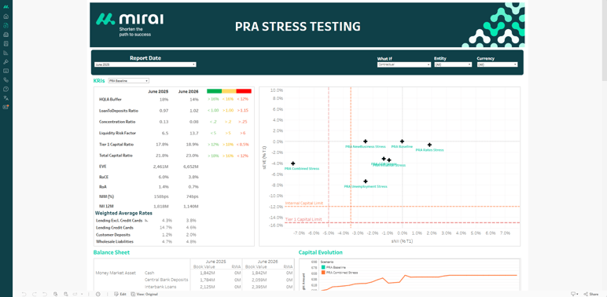Screen dimensions: 607x297
Task: Click the red threshold color block
Action: pos(244,91)
